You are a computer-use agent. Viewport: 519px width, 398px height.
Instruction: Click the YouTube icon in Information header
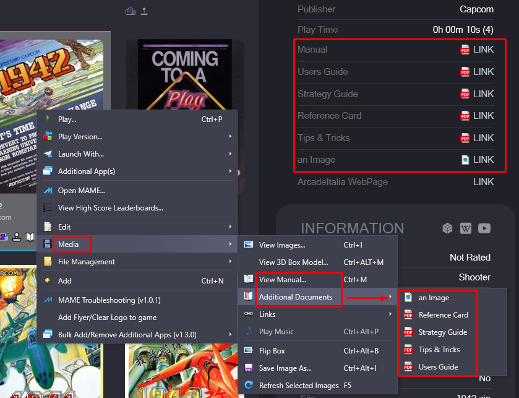tap(484, 228)
